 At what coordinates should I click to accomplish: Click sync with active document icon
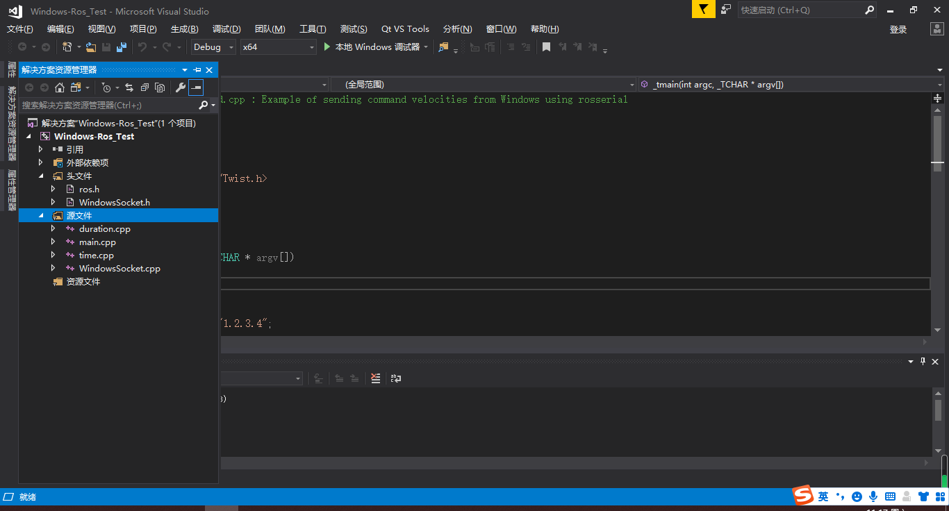pyautogui.click(x=129, y=87)
